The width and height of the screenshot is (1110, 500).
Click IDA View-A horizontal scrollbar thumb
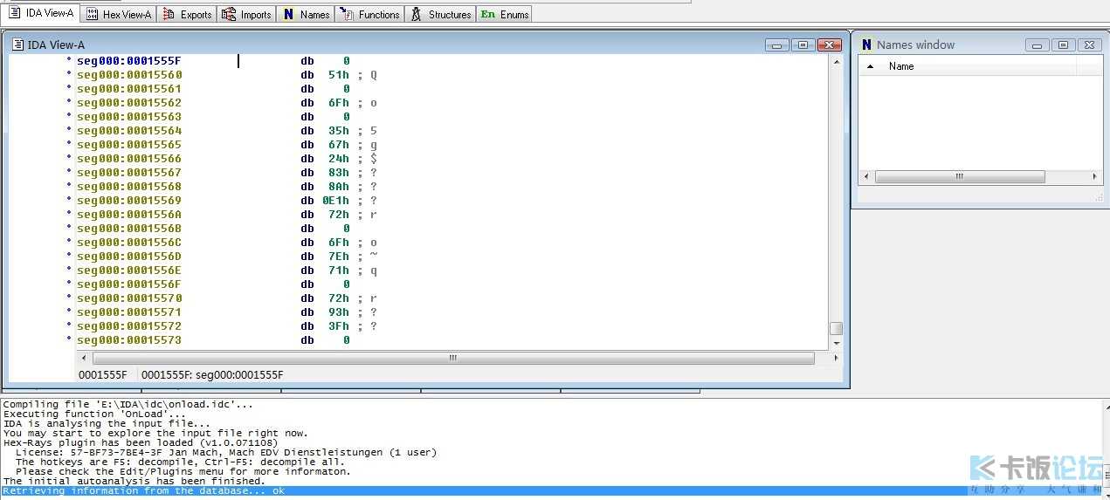(x=453, y=358)
